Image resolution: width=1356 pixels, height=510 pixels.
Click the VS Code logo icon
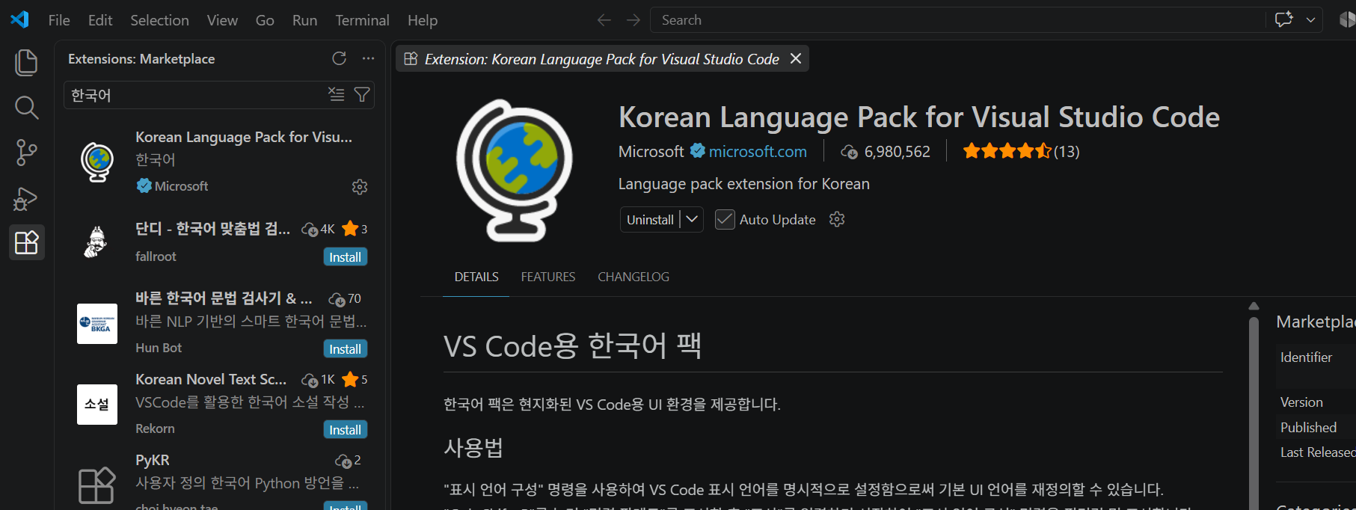pos(19,19)
